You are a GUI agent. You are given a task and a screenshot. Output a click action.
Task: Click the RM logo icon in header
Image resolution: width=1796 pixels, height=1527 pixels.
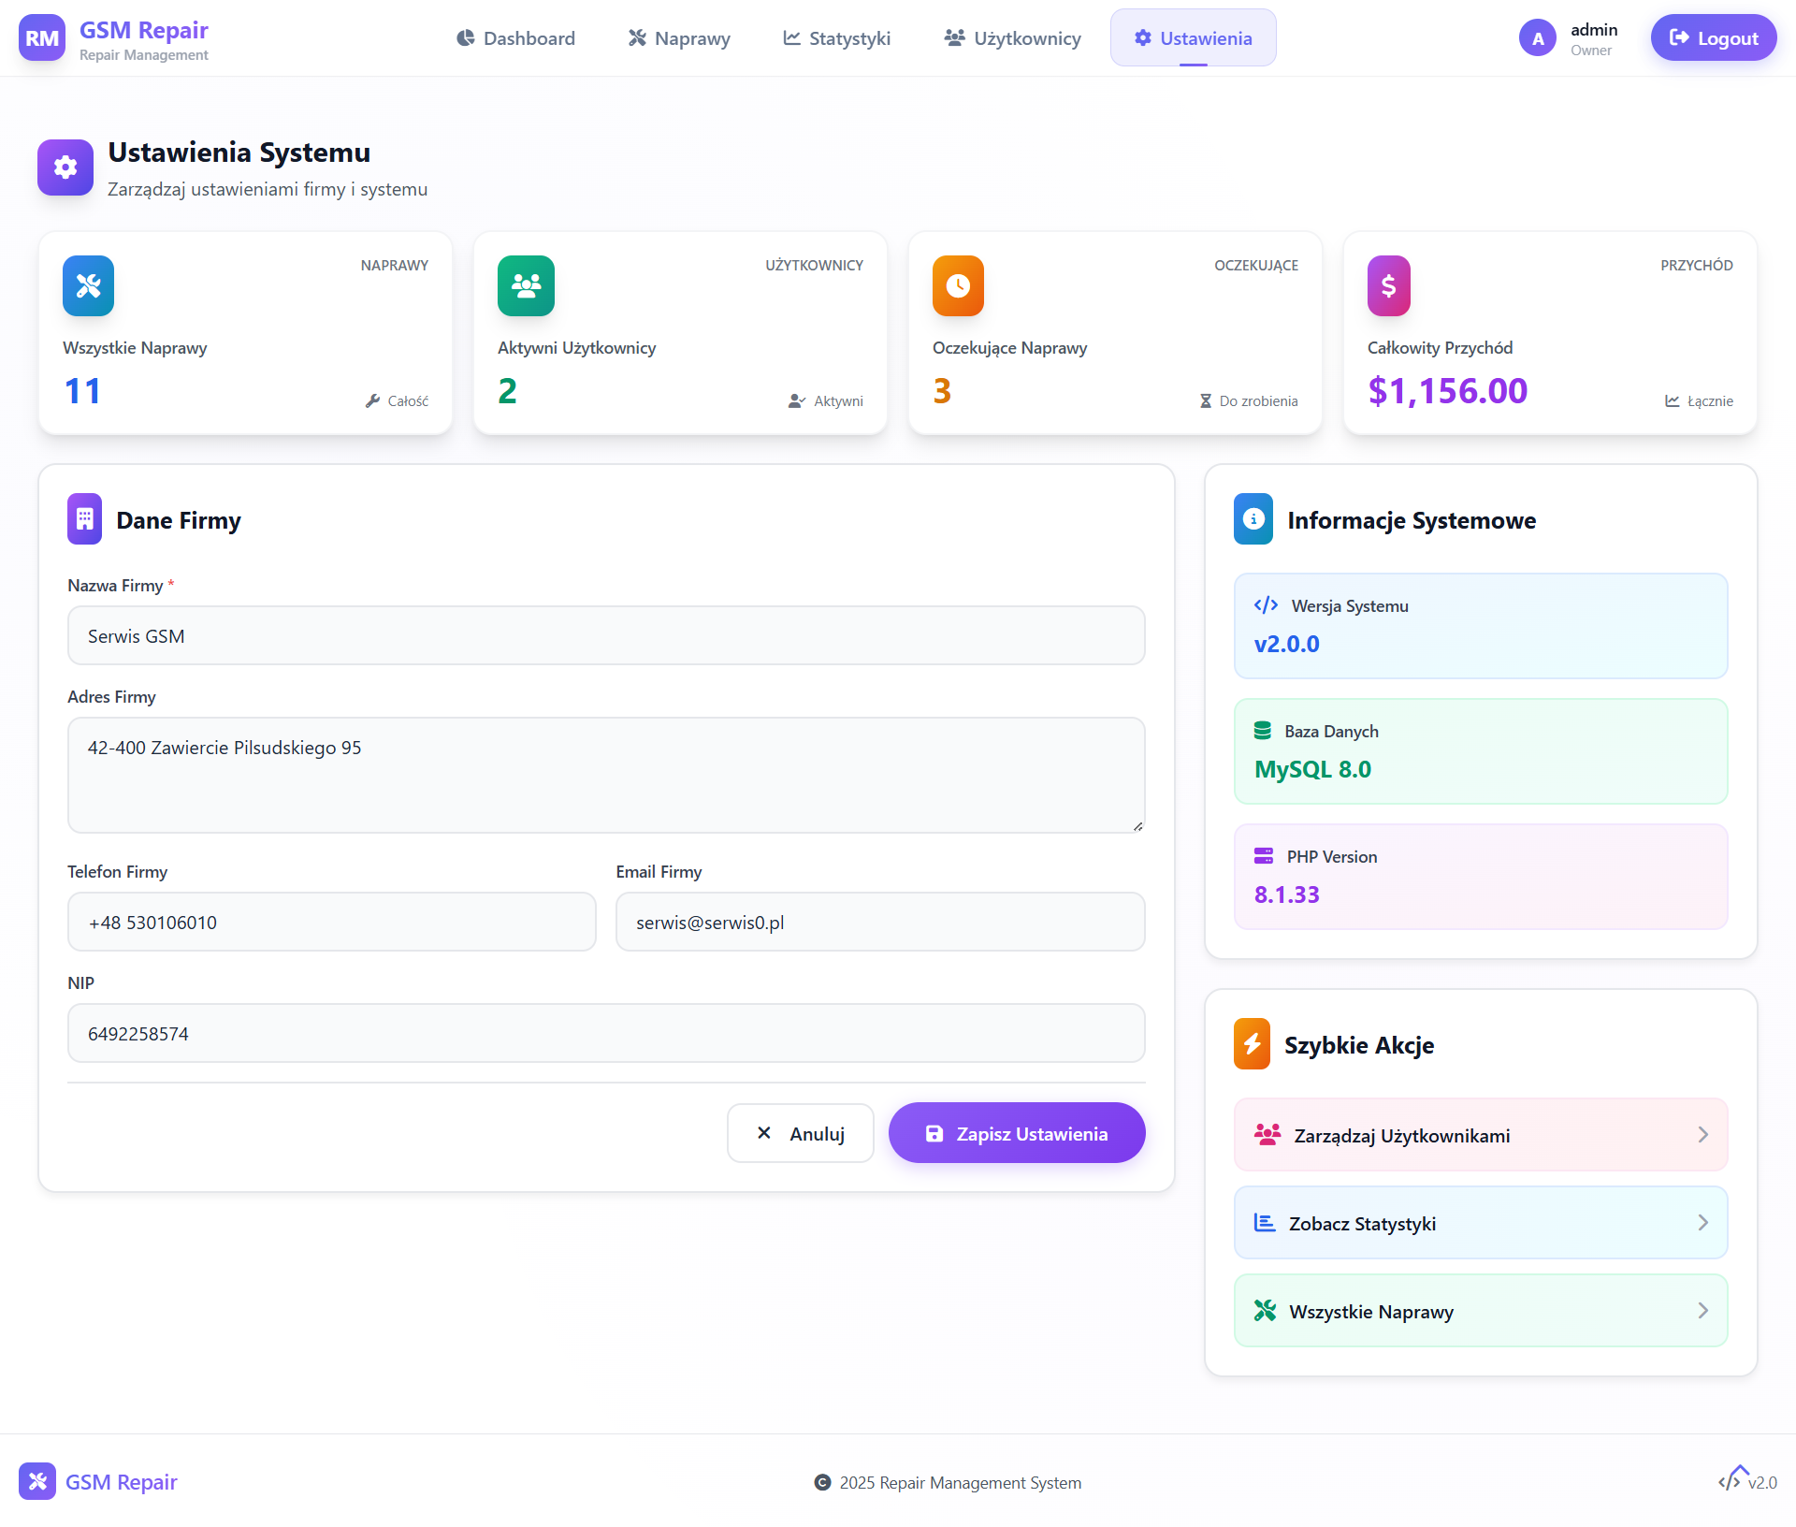(42, 38)
